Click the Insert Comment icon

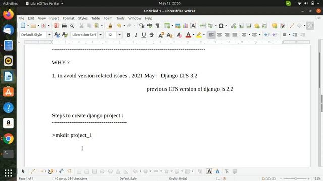coord(274,26)
